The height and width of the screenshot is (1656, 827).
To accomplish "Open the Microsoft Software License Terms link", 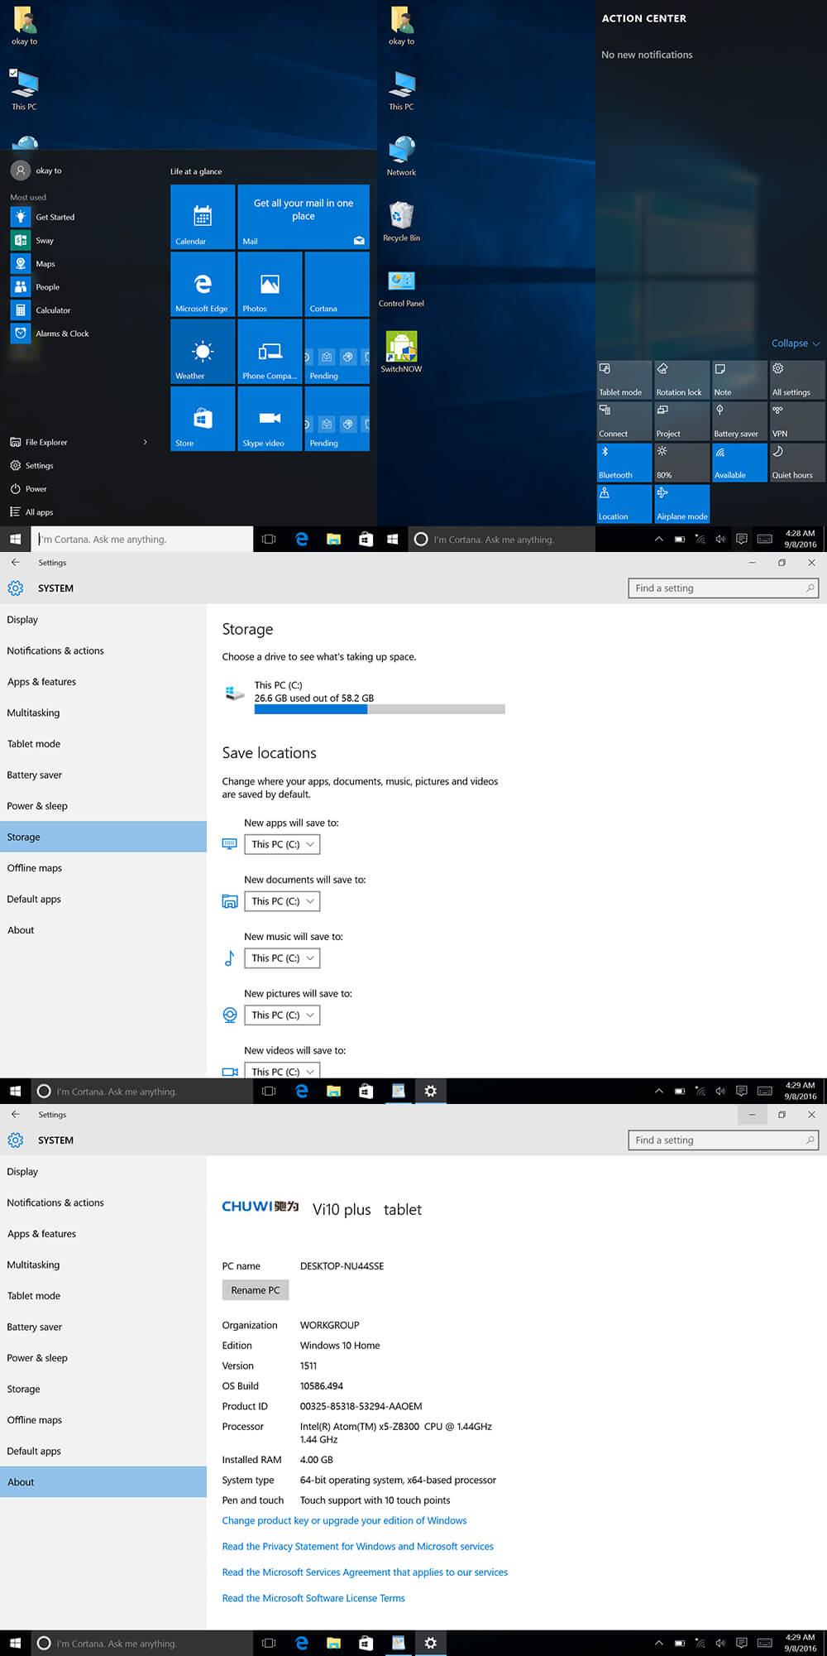I will [x=313, y=1598].
